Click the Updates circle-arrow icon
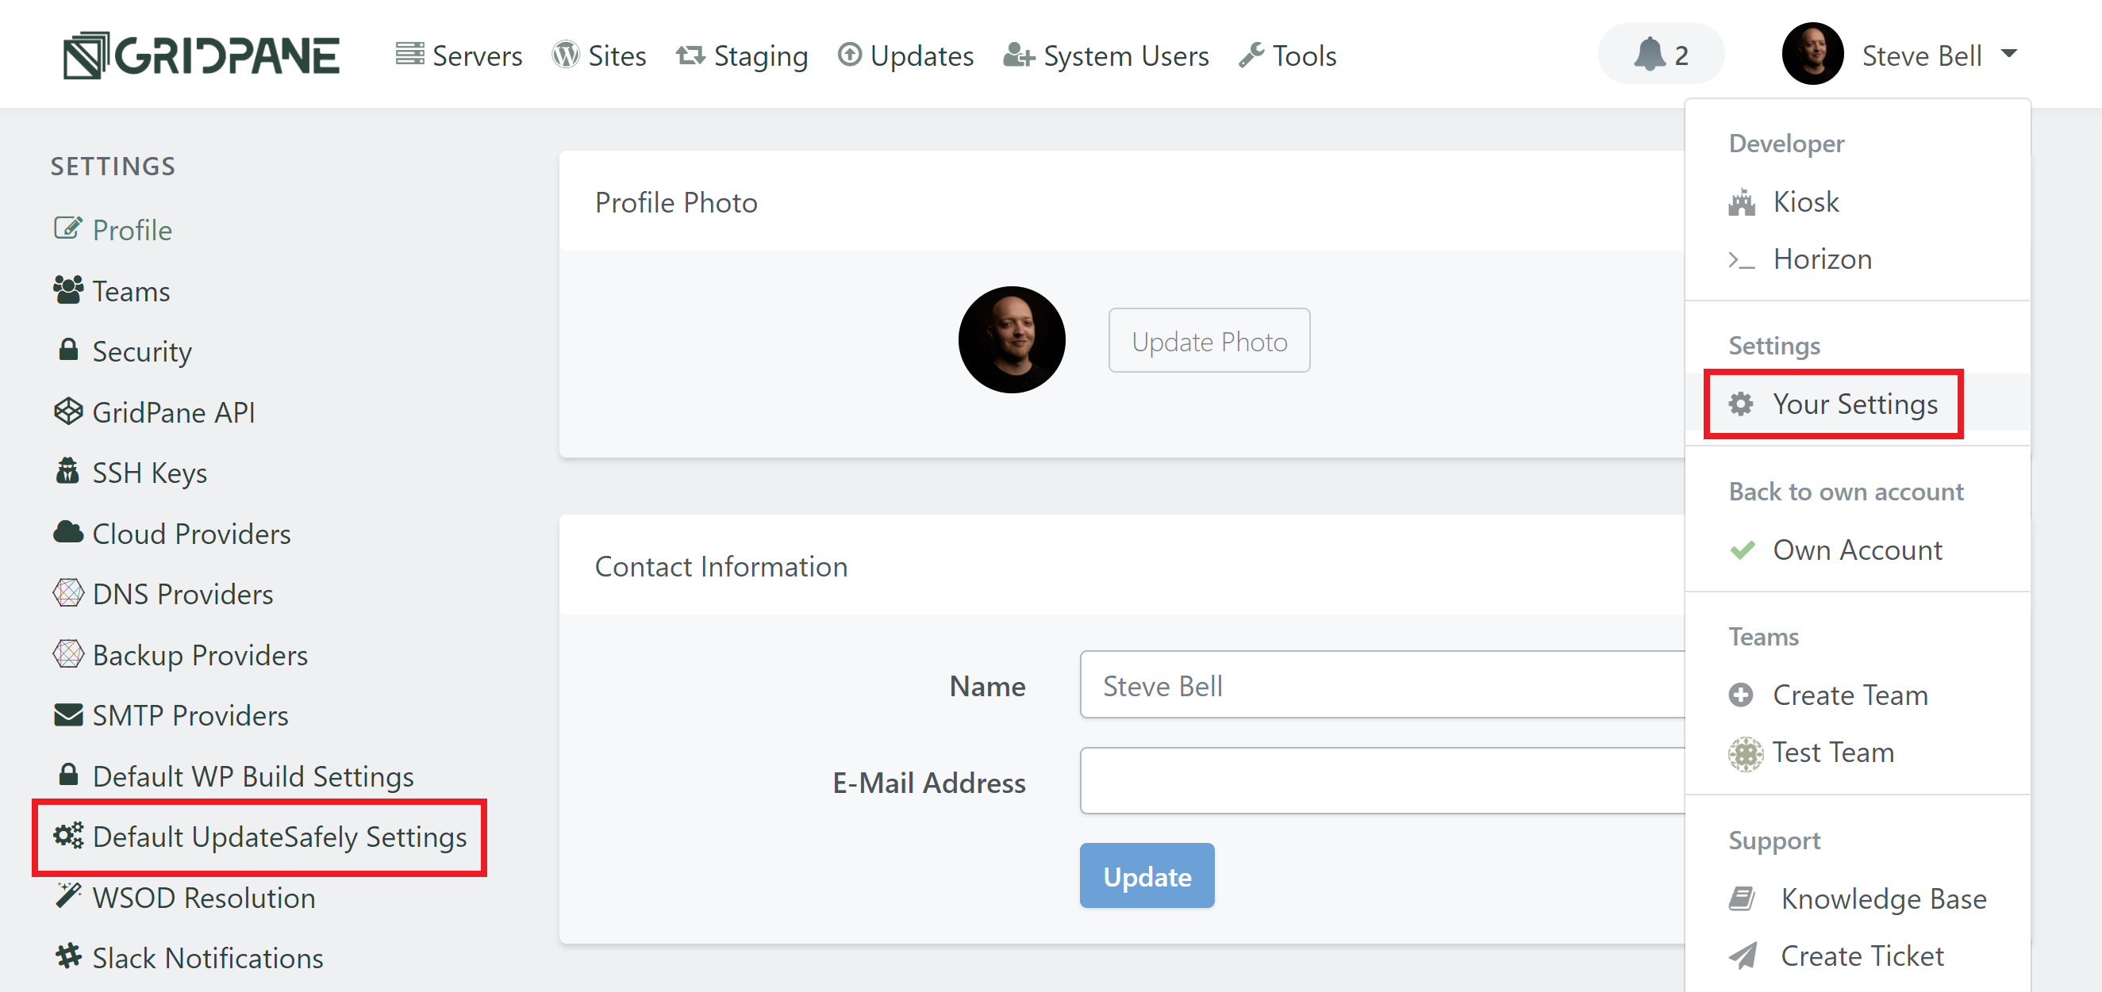This screenshot has height=992, width=2102. click(x=850, y=55)
